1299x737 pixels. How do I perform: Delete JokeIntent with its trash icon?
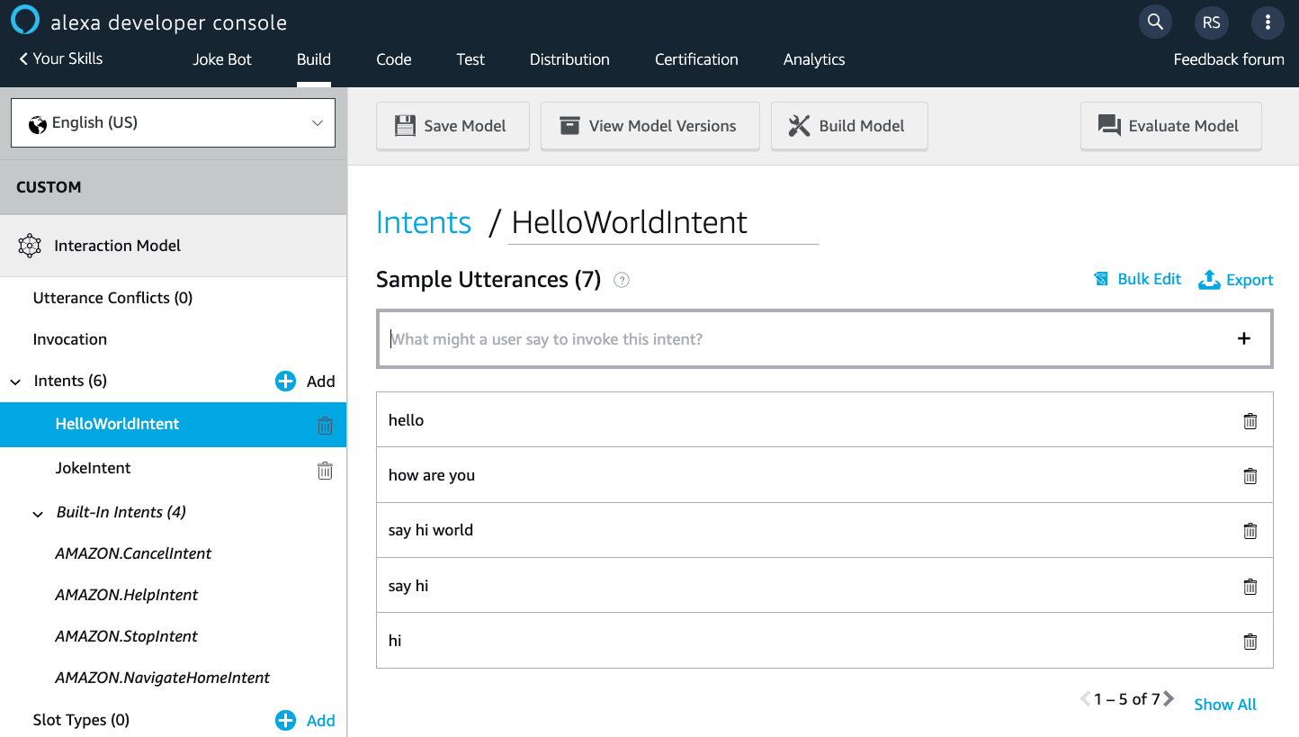click(325, 470)
